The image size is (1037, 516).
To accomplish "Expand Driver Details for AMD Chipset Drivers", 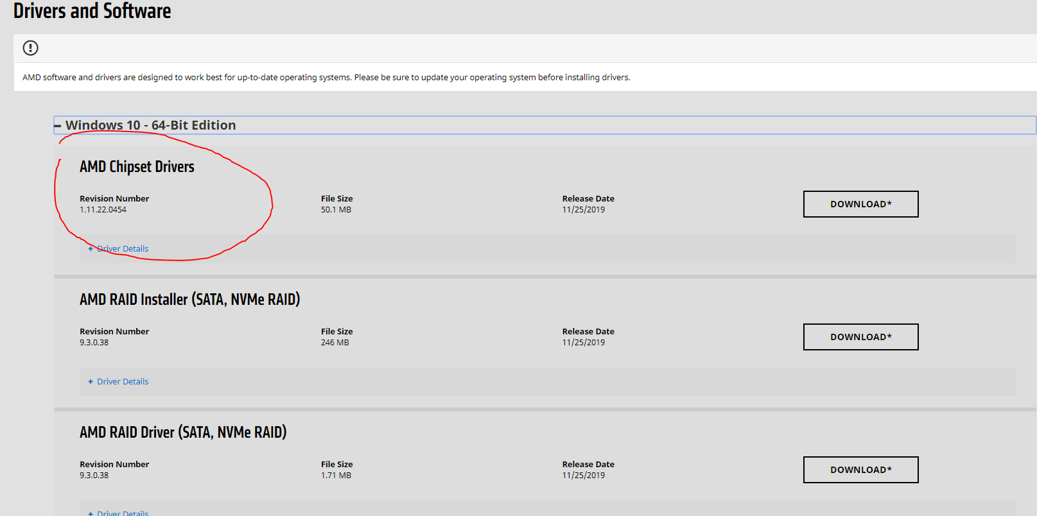I will click(118, 249).
